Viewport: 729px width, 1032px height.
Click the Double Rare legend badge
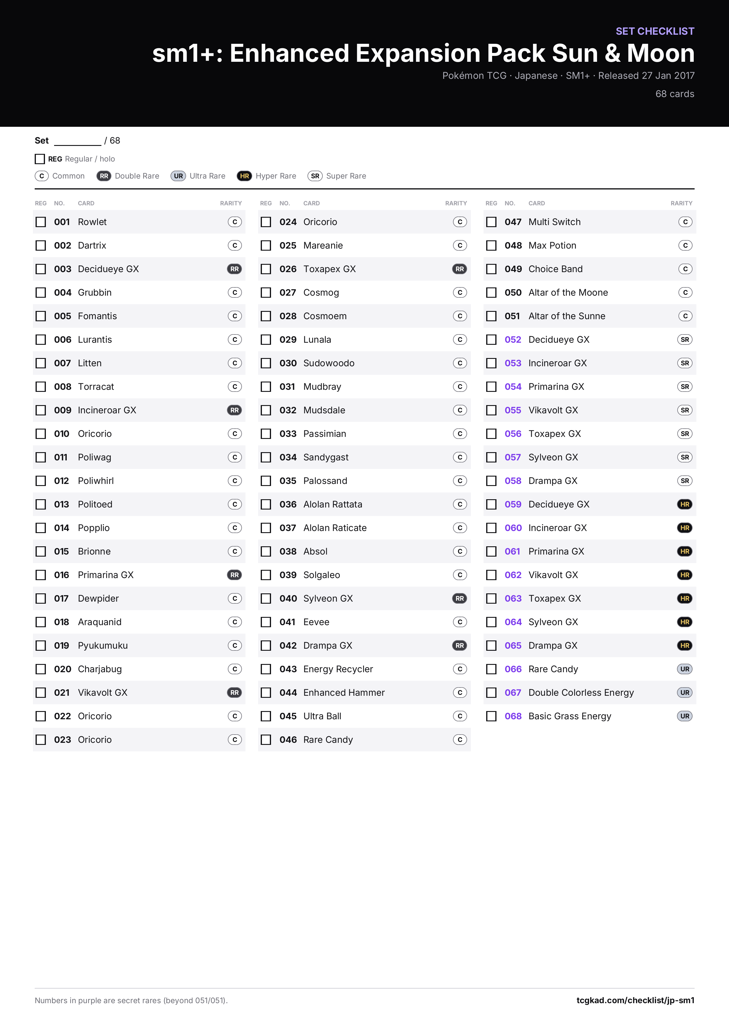pyautogui.click(x=104, y=176)
